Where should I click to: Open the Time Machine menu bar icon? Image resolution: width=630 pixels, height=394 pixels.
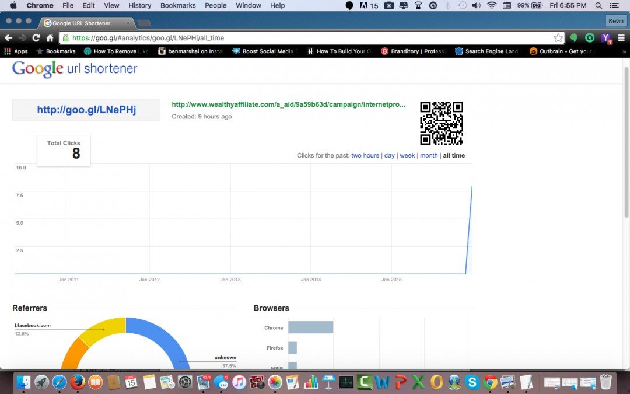[462, 6]
